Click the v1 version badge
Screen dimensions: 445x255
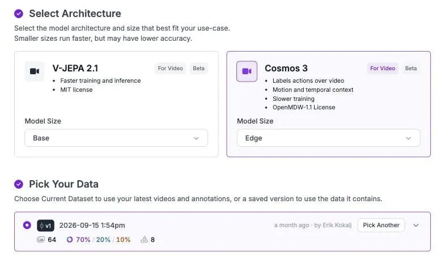[x=45, y=226]
